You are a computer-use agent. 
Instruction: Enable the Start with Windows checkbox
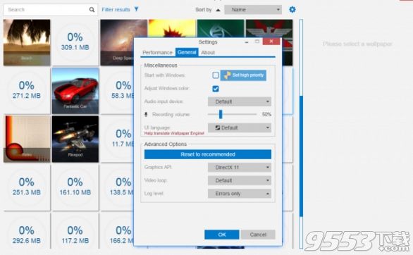pyautogui.click(x=216, y=75)
